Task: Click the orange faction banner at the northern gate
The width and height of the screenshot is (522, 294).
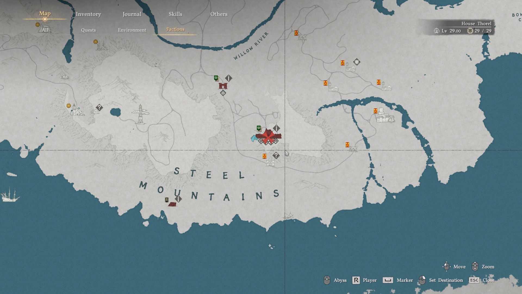Action: point(296,33)
